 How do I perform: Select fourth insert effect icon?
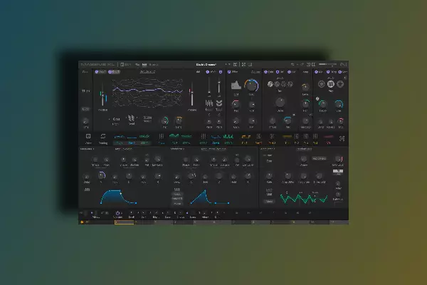pyautogui.click(x=290, y=84)
